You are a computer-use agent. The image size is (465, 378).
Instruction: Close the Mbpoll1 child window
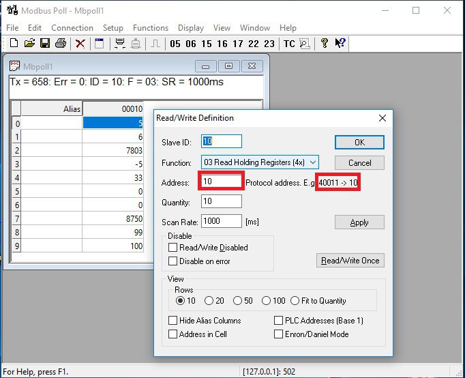pyautogui.click(x=252, y=66)
